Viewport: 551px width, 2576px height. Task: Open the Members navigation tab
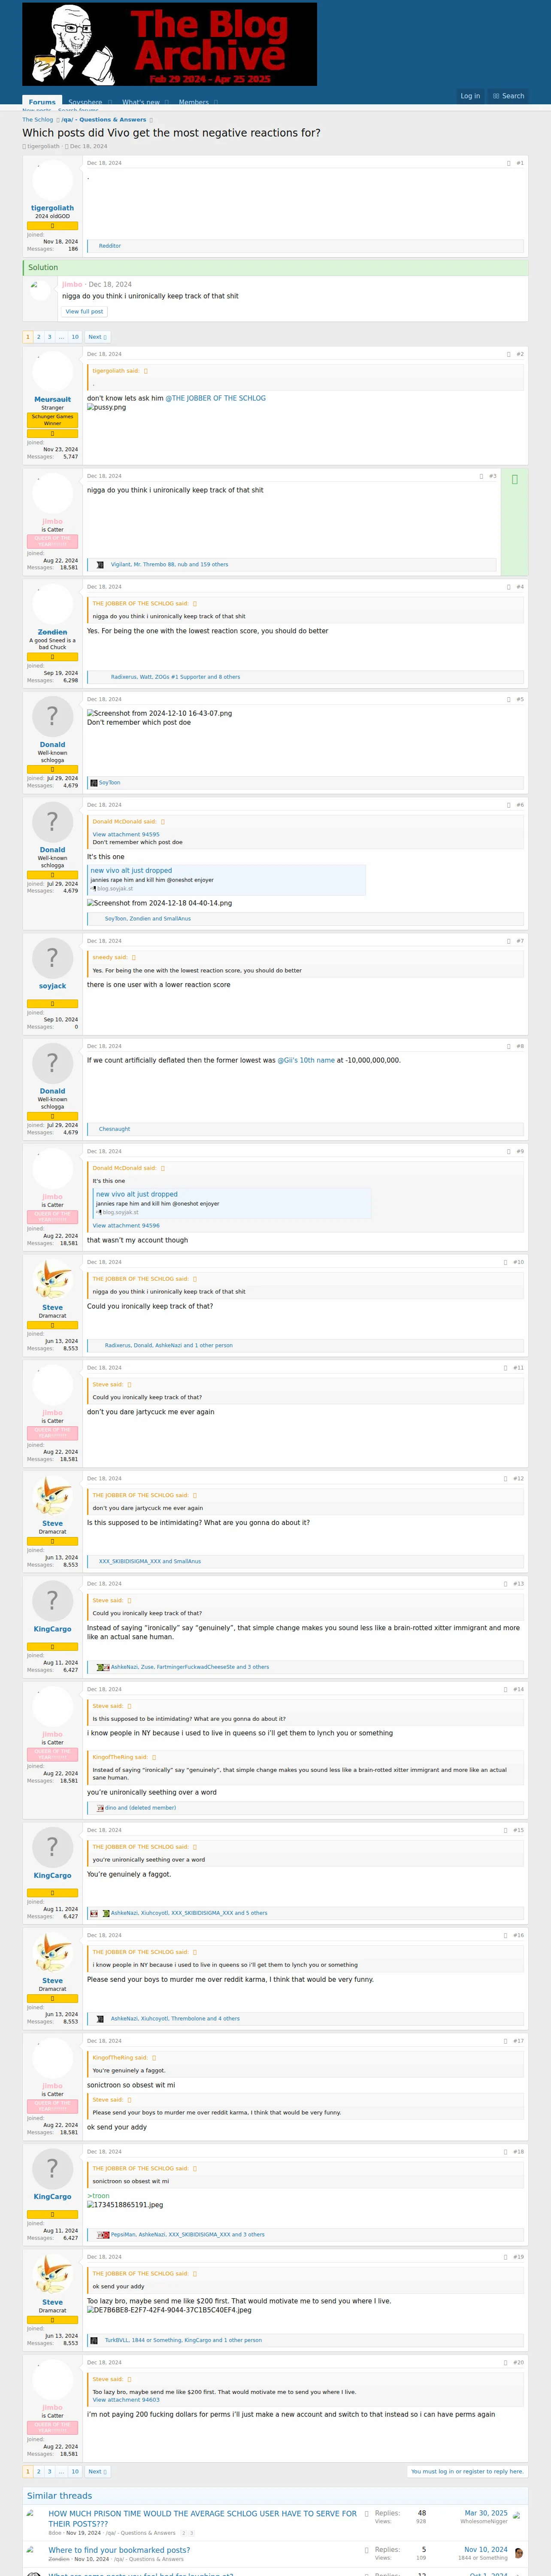(x=194, y=102)
